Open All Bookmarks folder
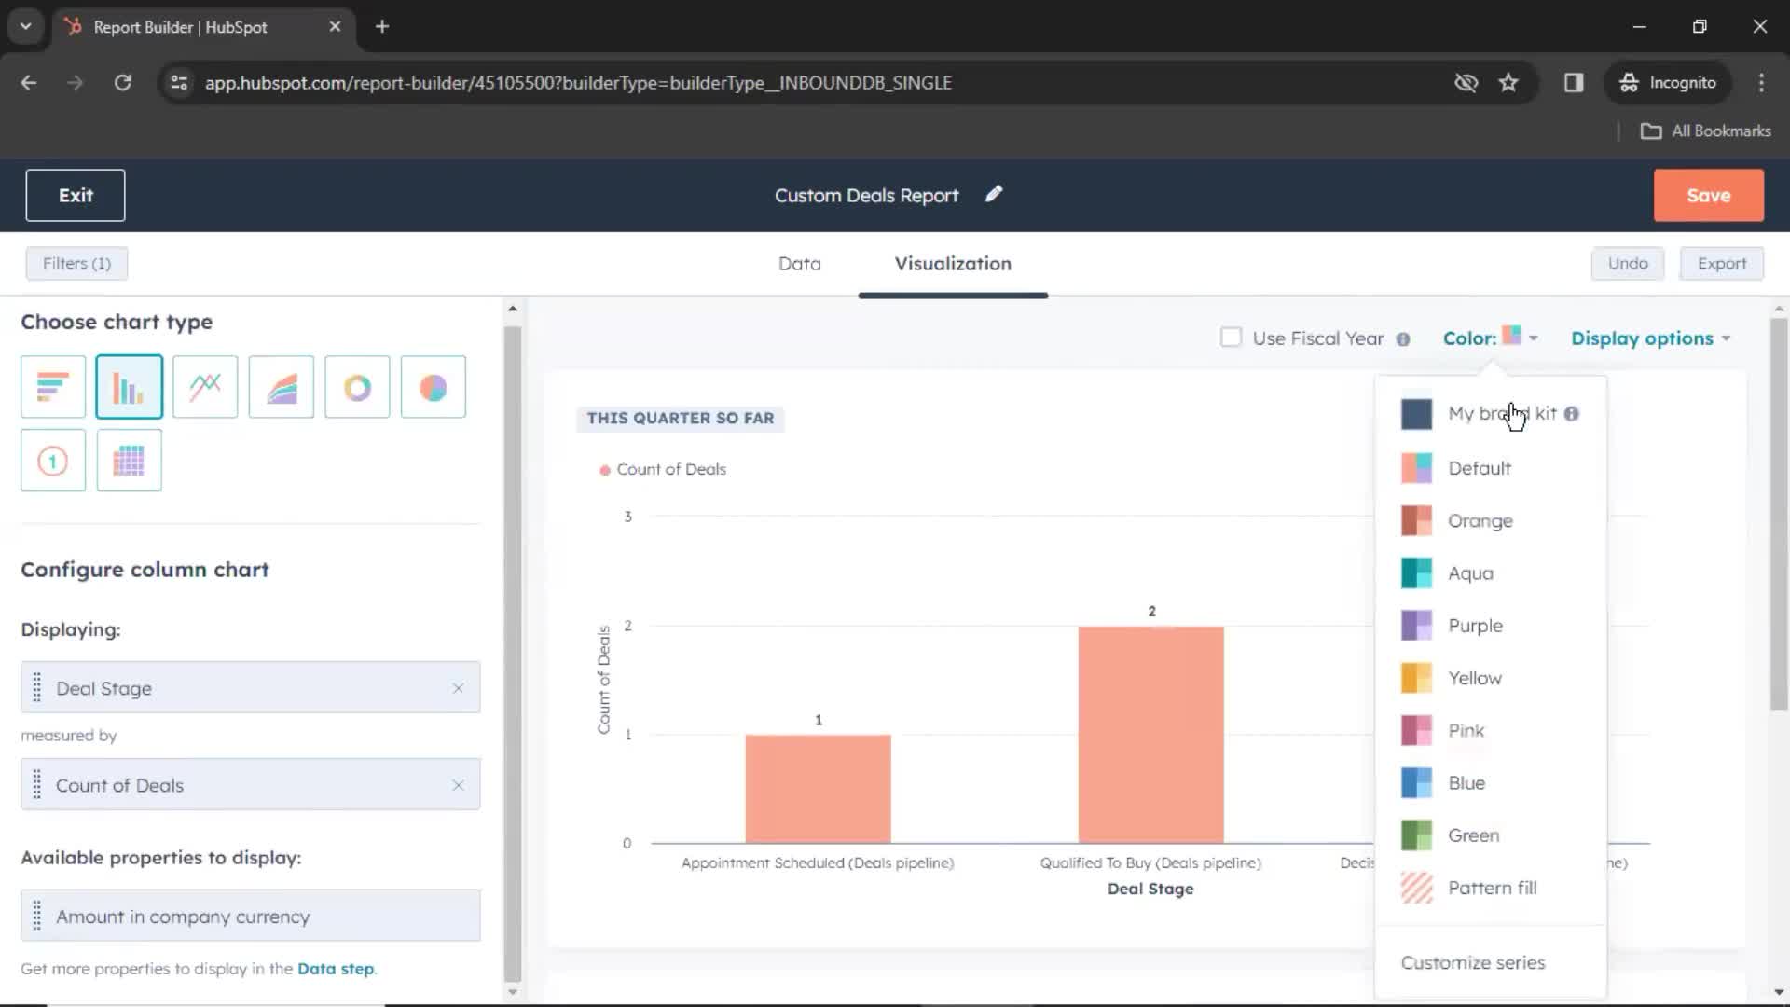Image resolution: width=1790 pixels, height=1007 pixels. point(1706,131)
